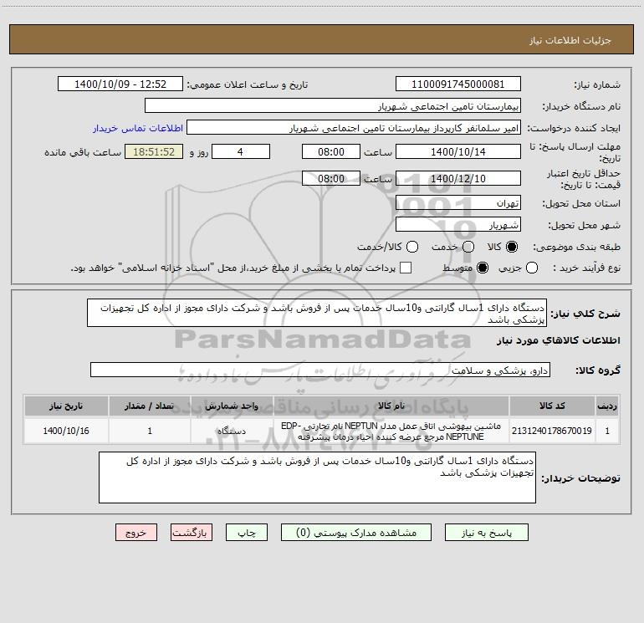Viewport: 644px width, 623px height.
Task: Click delivery province field تهران
Action: pos(458,202)
